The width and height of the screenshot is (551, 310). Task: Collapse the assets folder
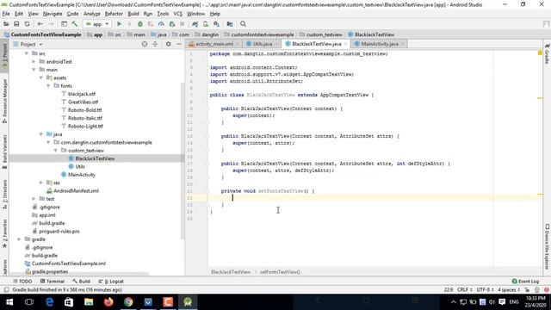pyautogui.click(x=41, y=77)
